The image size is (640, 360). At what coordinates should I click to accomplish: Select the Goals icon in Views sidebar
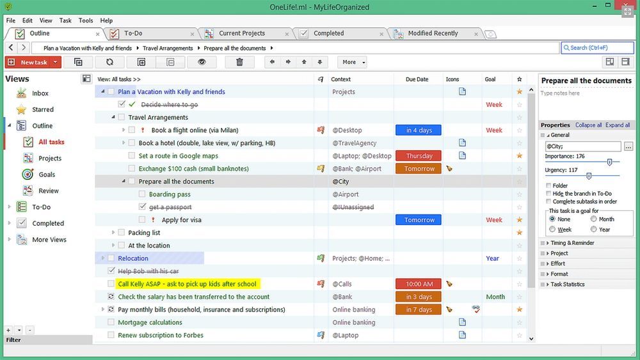click(x=28, y=175)
